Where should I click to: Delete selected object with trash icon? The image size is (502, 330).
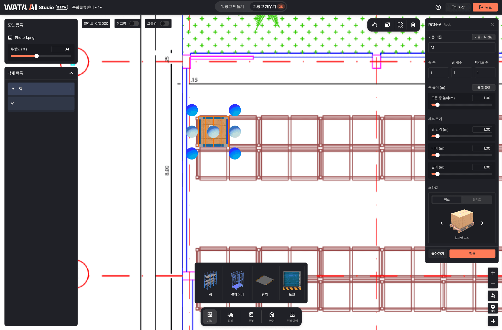[413, 25]
